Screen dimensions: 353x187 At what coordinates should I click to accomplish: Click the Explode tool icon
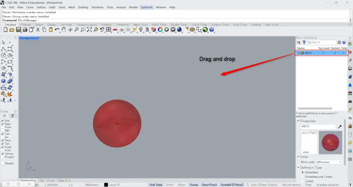tap(10, 94)
